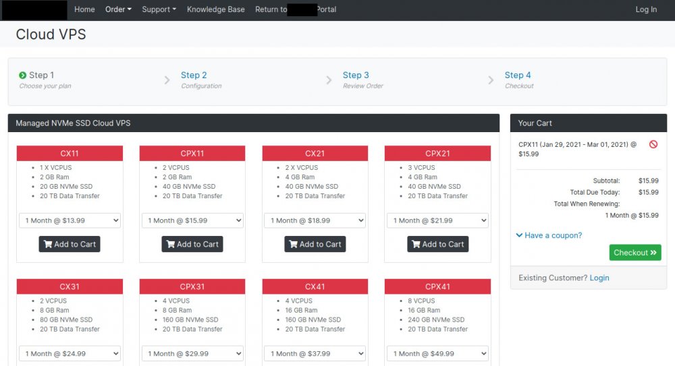Click '240 GB NVMe SSD' in CPX41
This screenshot has width=675, height=366.
coord(436,319)
